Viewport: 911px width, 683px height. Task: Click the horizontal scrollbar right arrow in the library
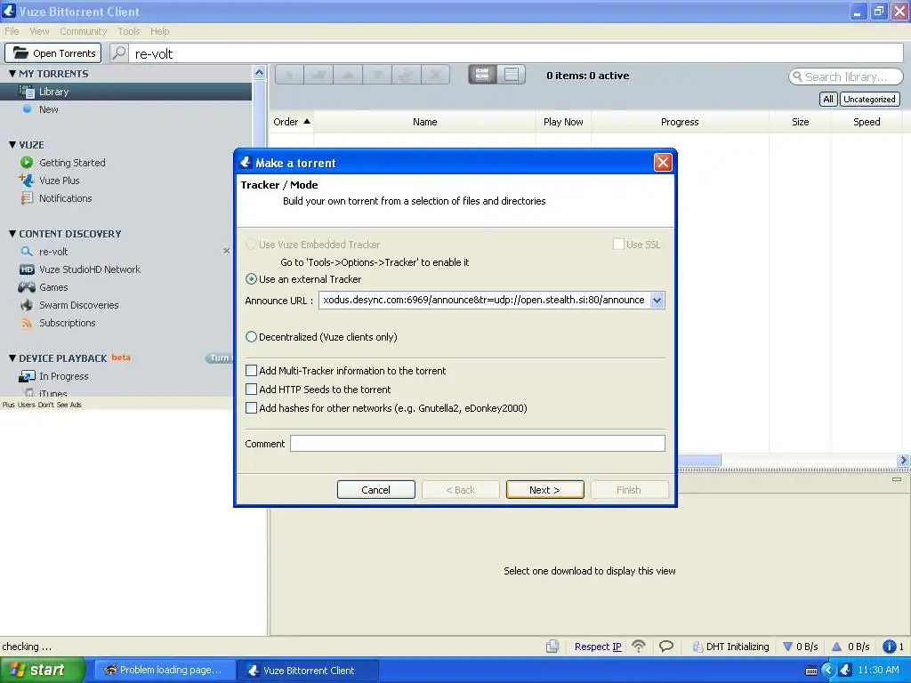click(903, 460)
